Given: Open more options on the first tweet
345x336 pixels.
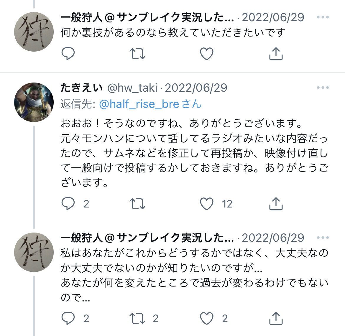Looking at the screenshot, I should point(323,17).
